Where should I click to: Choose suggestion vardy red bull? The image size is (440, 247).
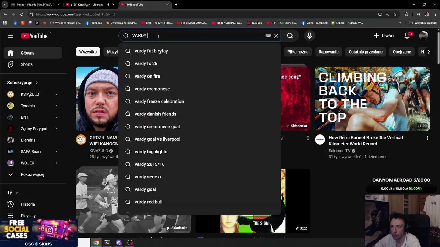[199, 202]
